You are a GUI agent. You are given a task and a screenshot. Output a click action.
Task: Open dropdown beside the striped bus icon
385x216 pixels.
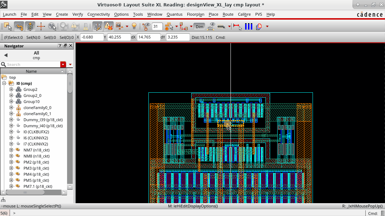pyautogui.click(x=229, y=26)
